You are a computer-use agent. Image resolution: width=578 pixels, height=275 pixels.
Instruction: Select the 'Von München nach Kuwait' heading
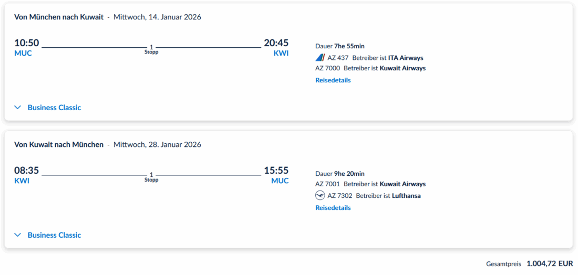pyautogui.click(x=59, y=17)
